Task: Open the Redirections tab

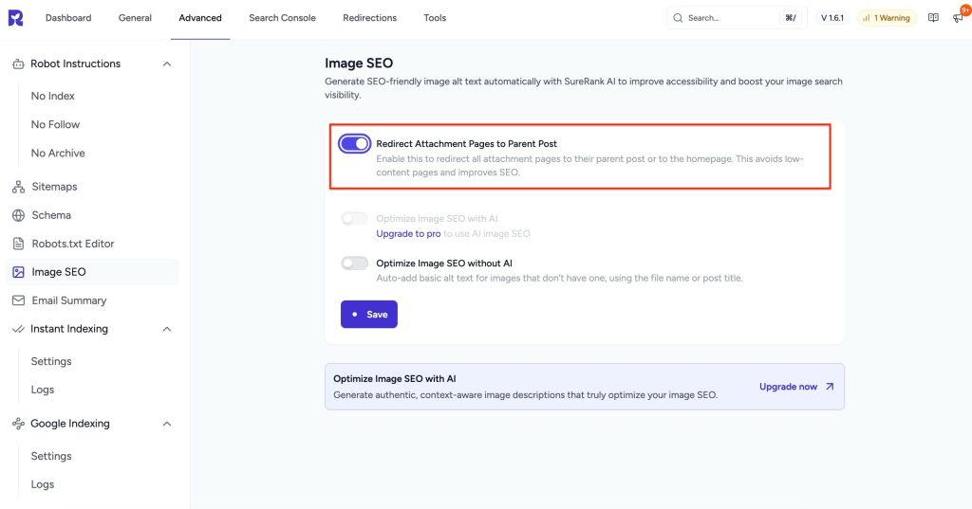Action: [x=369, y=18]
